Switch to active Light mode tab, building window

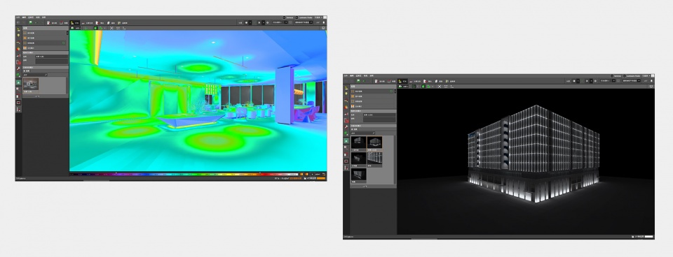click(x=402, y=81)
